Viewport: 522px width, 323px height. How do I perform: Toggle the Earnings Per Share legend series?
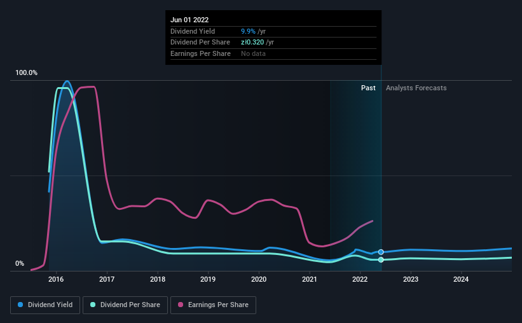(x=213, y=305)
